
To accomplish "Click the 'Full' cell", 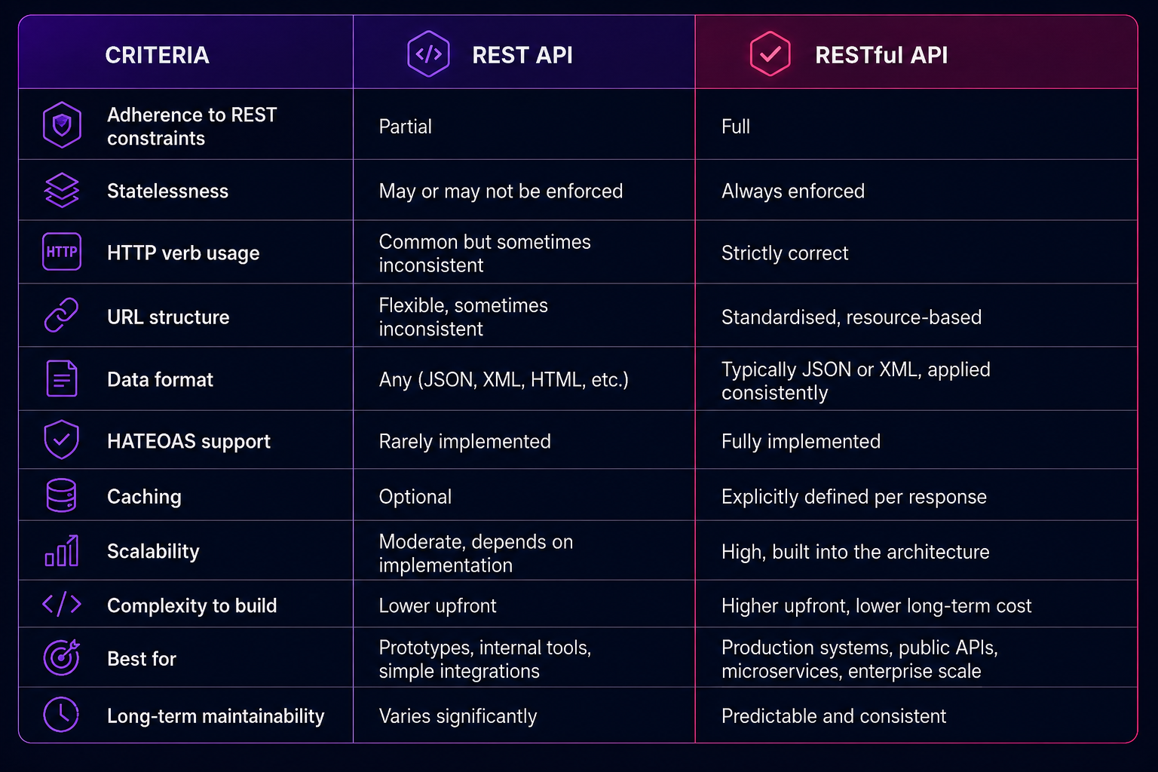I will tap(736, 127).
